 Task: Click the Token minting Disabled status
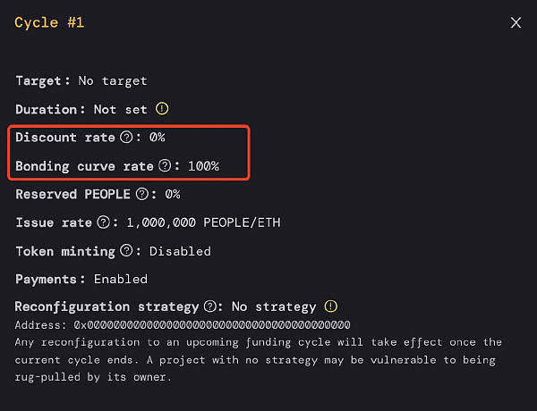(x=180, y=251)
